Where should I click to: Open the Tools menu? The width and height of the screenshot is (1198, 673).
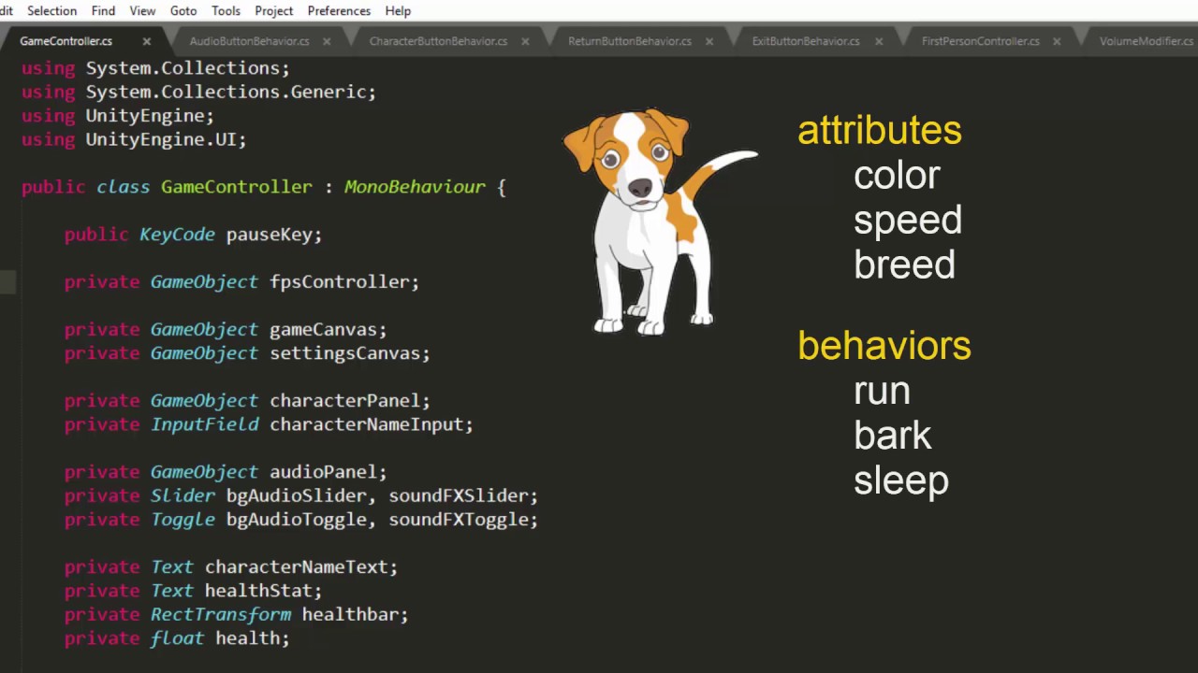click(226, 10)
